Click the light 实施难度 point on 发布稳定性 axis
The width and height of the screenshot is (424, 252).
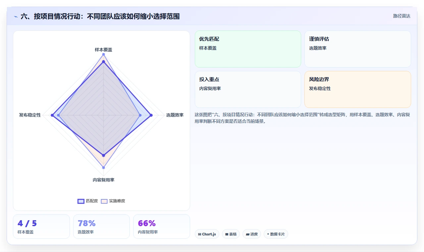pyautogui.click(x=59, y=115)
